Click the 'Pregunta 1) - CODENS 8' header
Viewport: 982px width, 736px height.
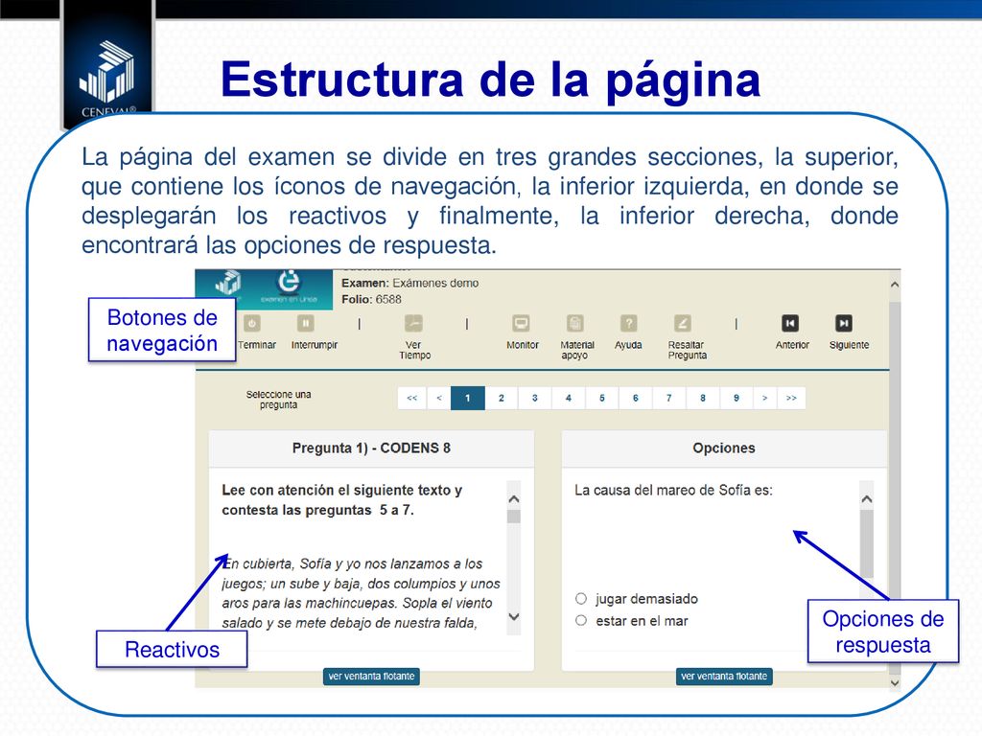371,448
